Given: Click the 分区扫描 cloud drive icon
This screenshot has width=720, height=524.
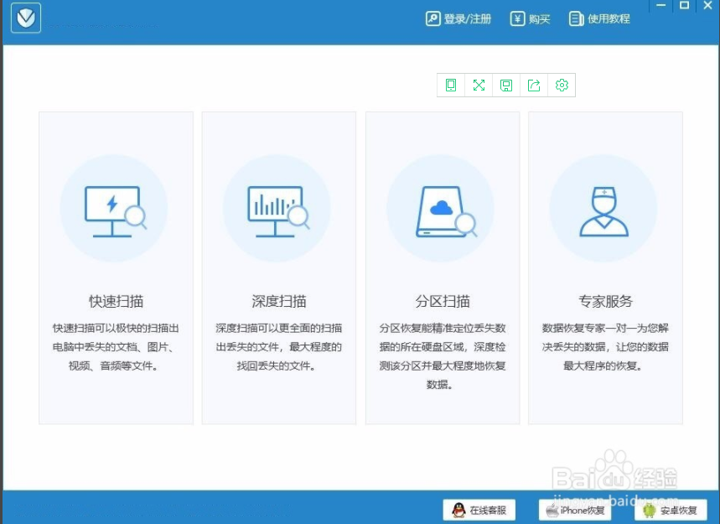Looking at the screenshot, I should 446,211.
